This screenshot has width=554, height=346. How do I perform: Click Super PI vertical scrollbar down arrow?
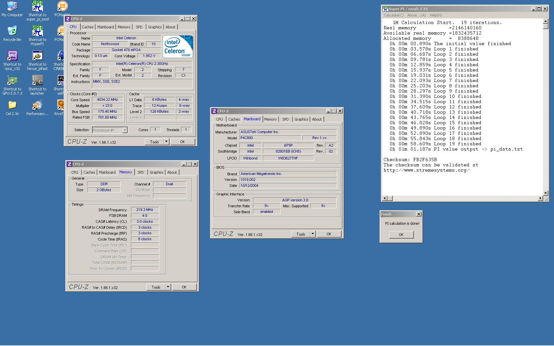pos(545,193)
